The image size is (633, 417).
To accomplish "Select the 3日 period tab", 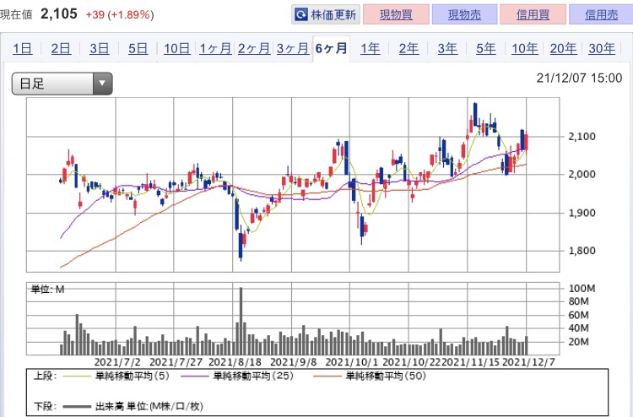I will [x=100, y=48].
